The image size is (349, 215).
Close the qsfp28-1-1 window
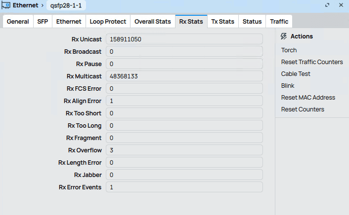tap(341, 5)
